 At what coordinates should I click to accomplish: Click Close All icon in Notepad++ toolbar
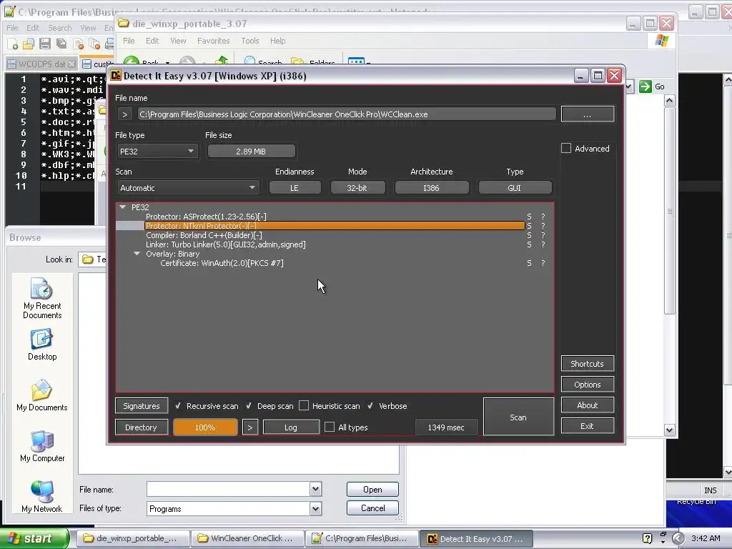click(x=94, y=44)
